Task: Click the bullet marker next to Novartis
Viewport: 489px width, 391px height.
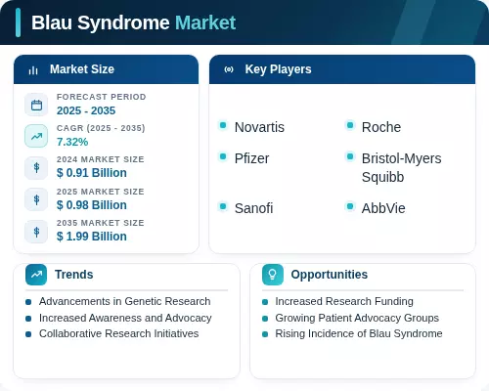Action: click(x=223, y=125)
